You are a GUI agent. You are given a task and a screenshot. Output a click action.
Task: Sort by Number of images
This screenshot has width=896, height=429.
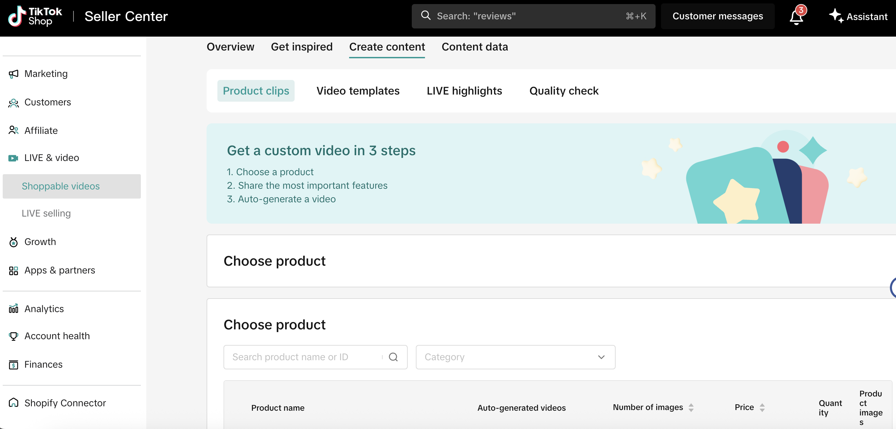coord(691,407)
